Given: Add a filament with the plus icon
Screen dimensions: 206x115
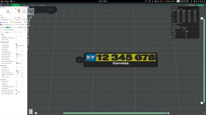Looking at the screenshot, I should click(21, 20).
